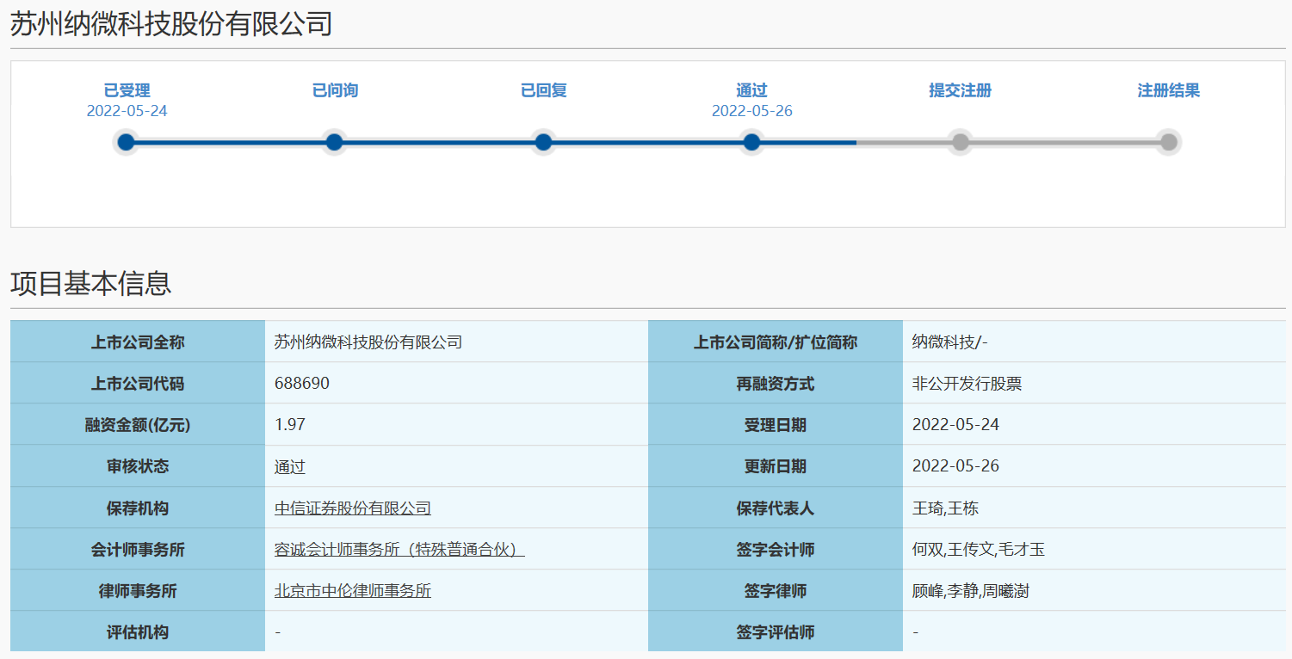1292x659 pixels.
Task: Click the 注册结果 stage marker dot
Action: [x=1169, y=143]
